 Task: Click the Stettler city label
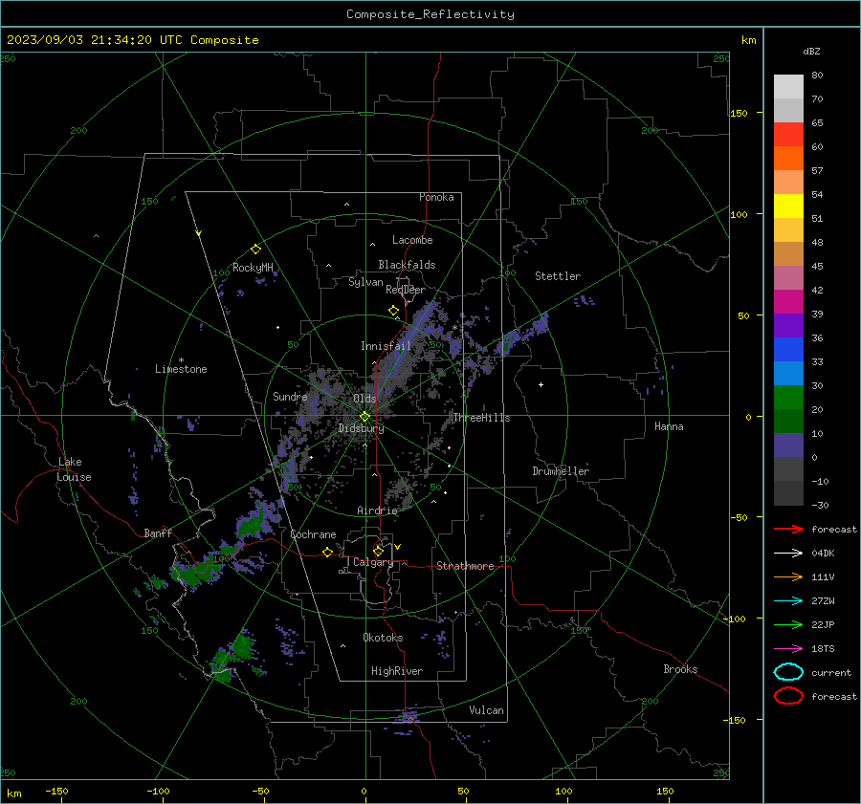pos(558,276)
